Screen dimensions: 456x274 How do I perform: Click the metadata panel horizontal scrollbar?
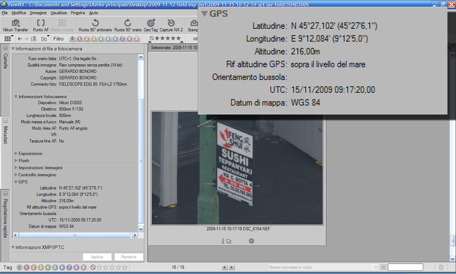(75, 235)
